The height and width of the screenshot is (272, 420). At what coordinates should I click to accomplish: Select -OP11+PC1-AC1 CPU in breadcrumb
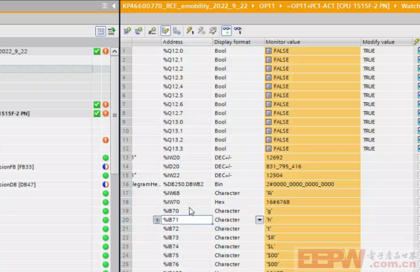[338, 6]
